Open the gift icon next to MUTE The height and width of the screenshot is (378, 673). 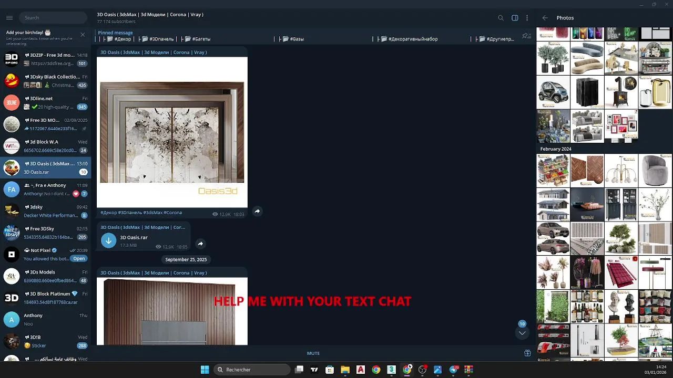pyautogui.click(x=527, y=353)
